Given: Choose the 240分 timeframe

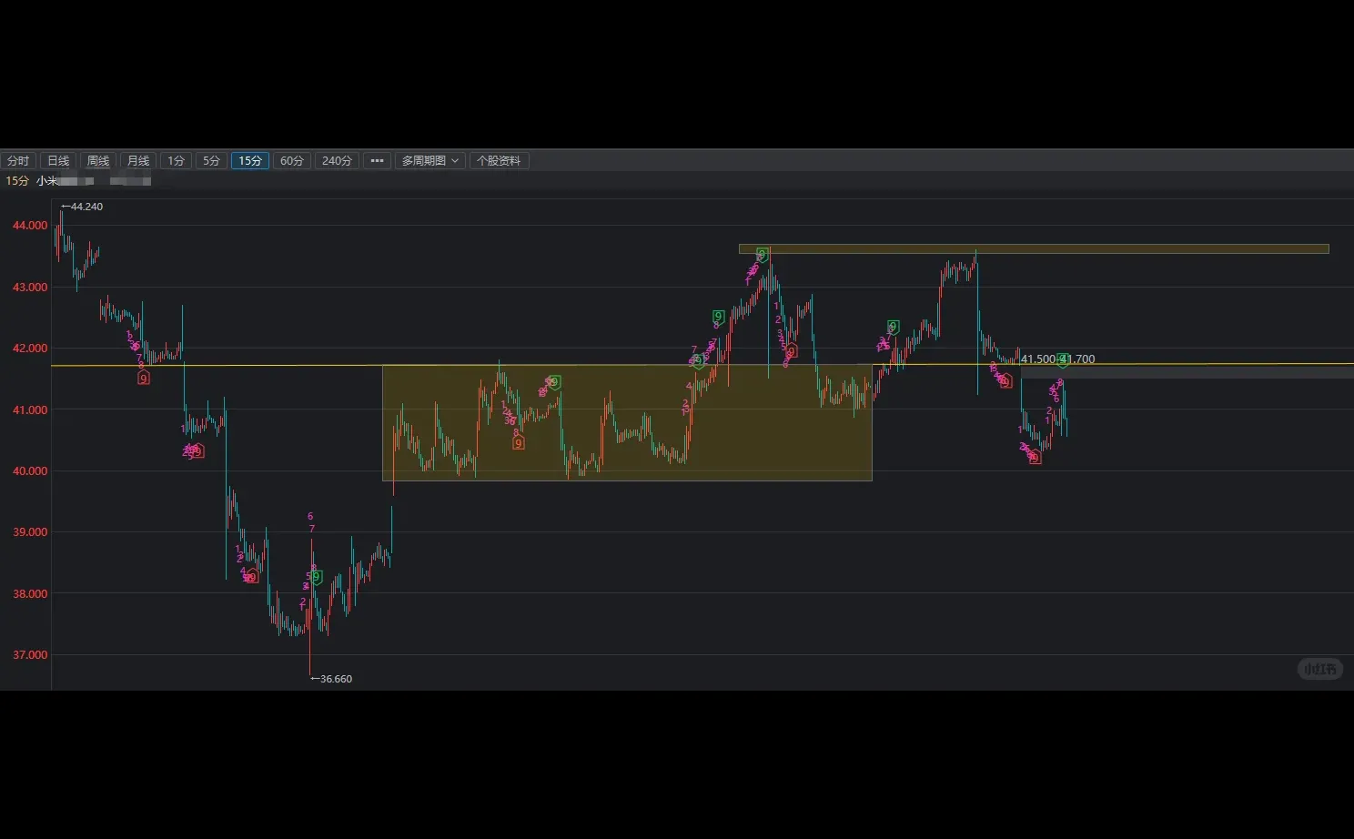Looking at the screenshot, I should point(337,161).
